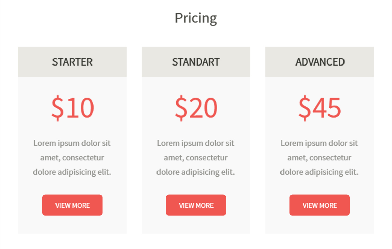392x249 pixels.
Task: Click the dollar sign of the $45 price
Action: point(304,108)
